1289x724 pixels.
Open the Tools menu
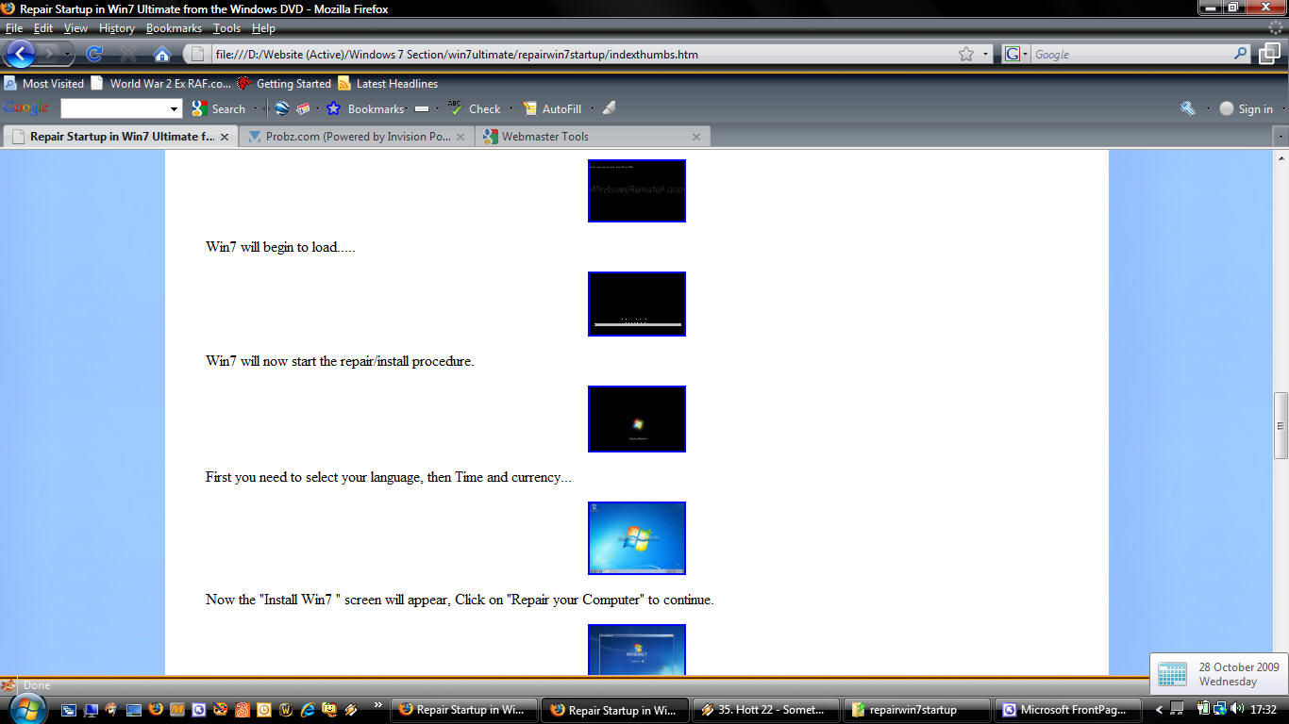point(226,28)
